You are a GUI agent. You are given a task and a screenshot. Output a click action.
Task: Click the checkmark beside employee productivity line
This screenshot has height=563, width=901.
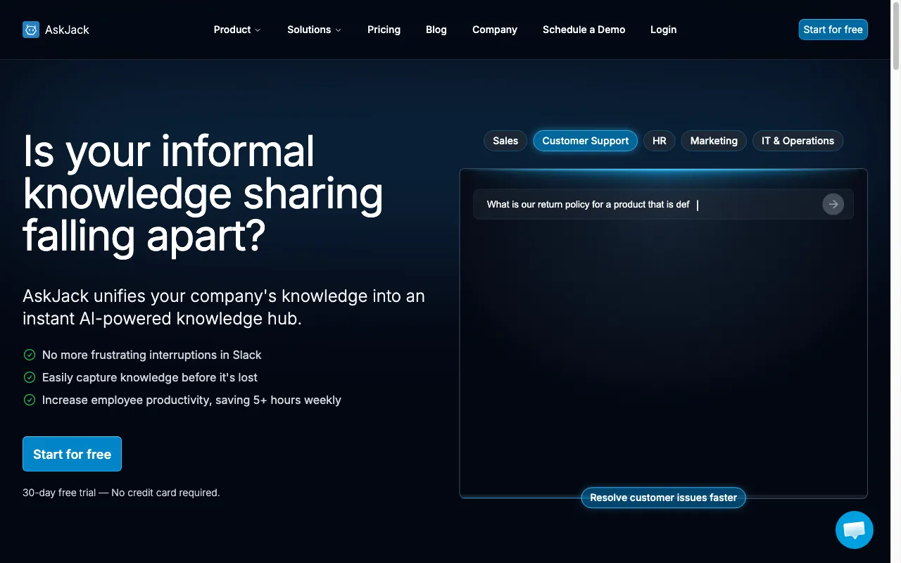coord(30,400)
